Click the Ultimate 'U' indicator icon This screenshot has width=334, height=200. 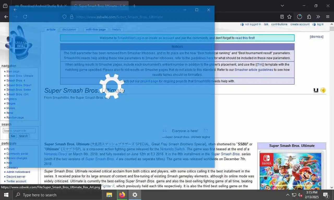tap(316, 90)
